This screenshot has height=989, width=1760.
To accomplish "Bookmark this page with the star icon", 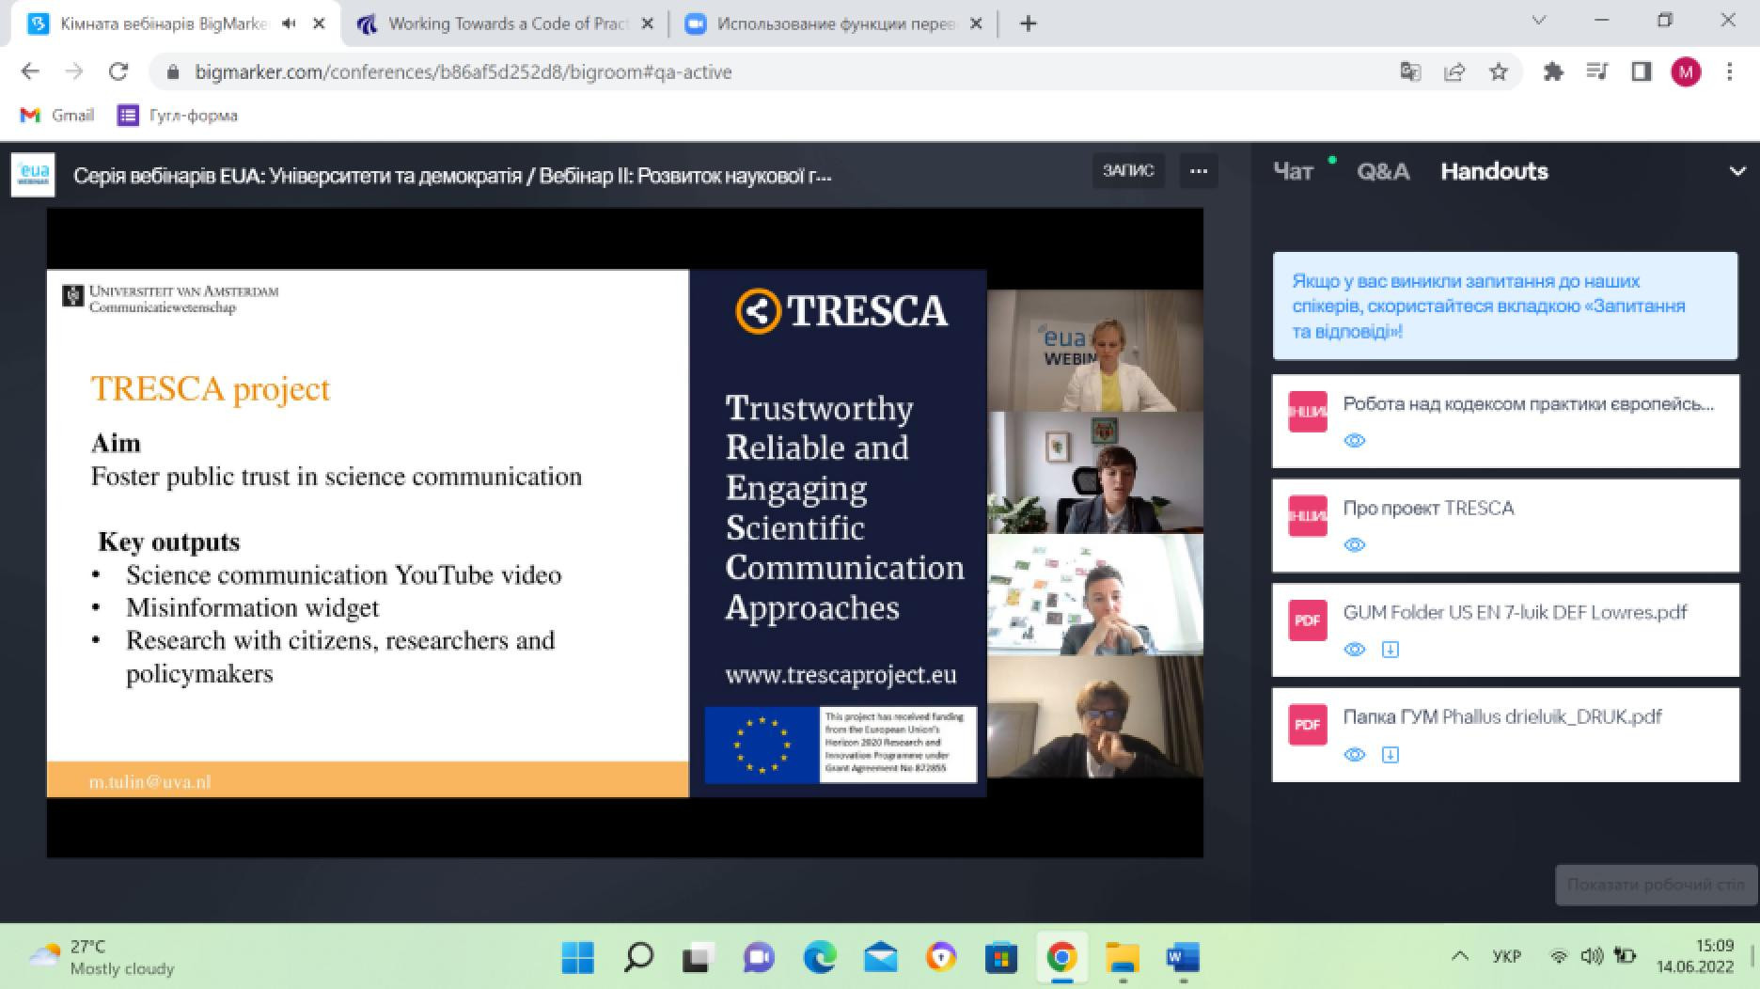I will [x=1499, y=72].
